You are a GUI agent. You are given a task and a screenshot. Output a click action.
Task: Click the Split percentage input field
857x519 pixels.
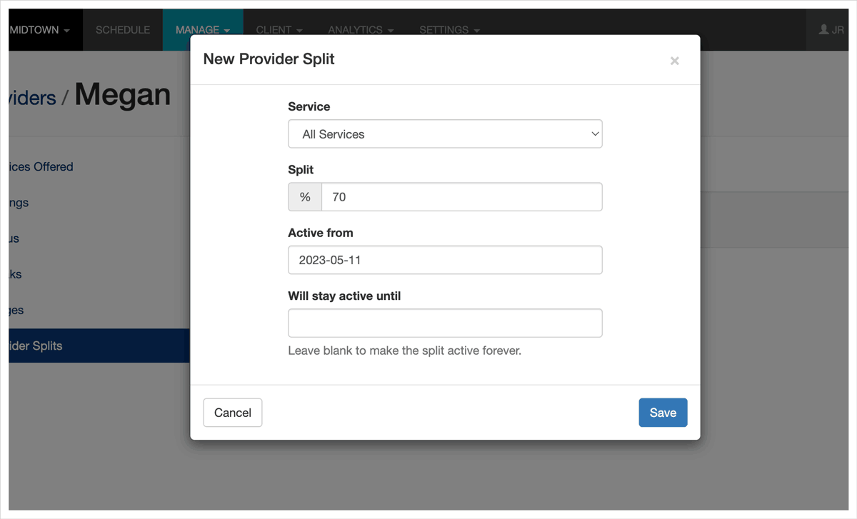(461, 197)
